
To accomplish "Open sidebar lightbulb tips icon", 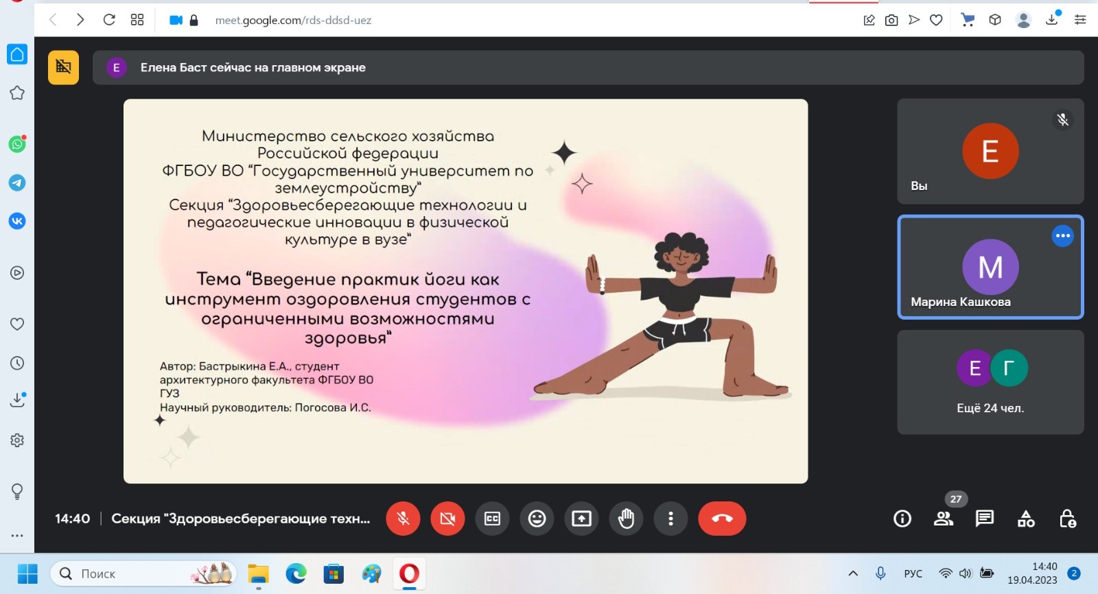I will click(x=17, y=491).
